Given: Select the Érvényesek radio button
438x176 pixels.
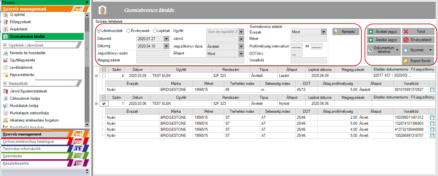Looking at the screenshot, I should [128, 31].
